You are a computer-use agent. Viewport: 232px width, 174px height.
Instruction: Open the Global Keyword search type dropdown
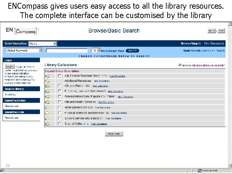[x=24, y=51]
